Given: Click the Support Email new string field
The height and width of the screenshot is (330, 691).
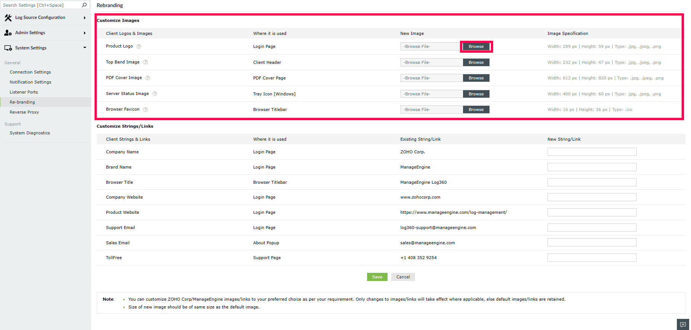Looking at the screenshot, I should (x=592, y=228).
